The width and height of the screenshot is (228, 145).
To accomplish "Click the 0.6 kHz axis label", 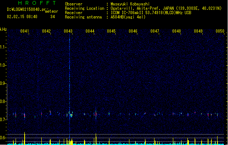I will coord(3,138).
